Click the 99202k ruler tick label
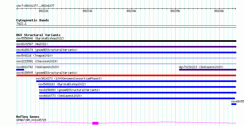Screen dimensions: 244x126 tap(44, 11)
